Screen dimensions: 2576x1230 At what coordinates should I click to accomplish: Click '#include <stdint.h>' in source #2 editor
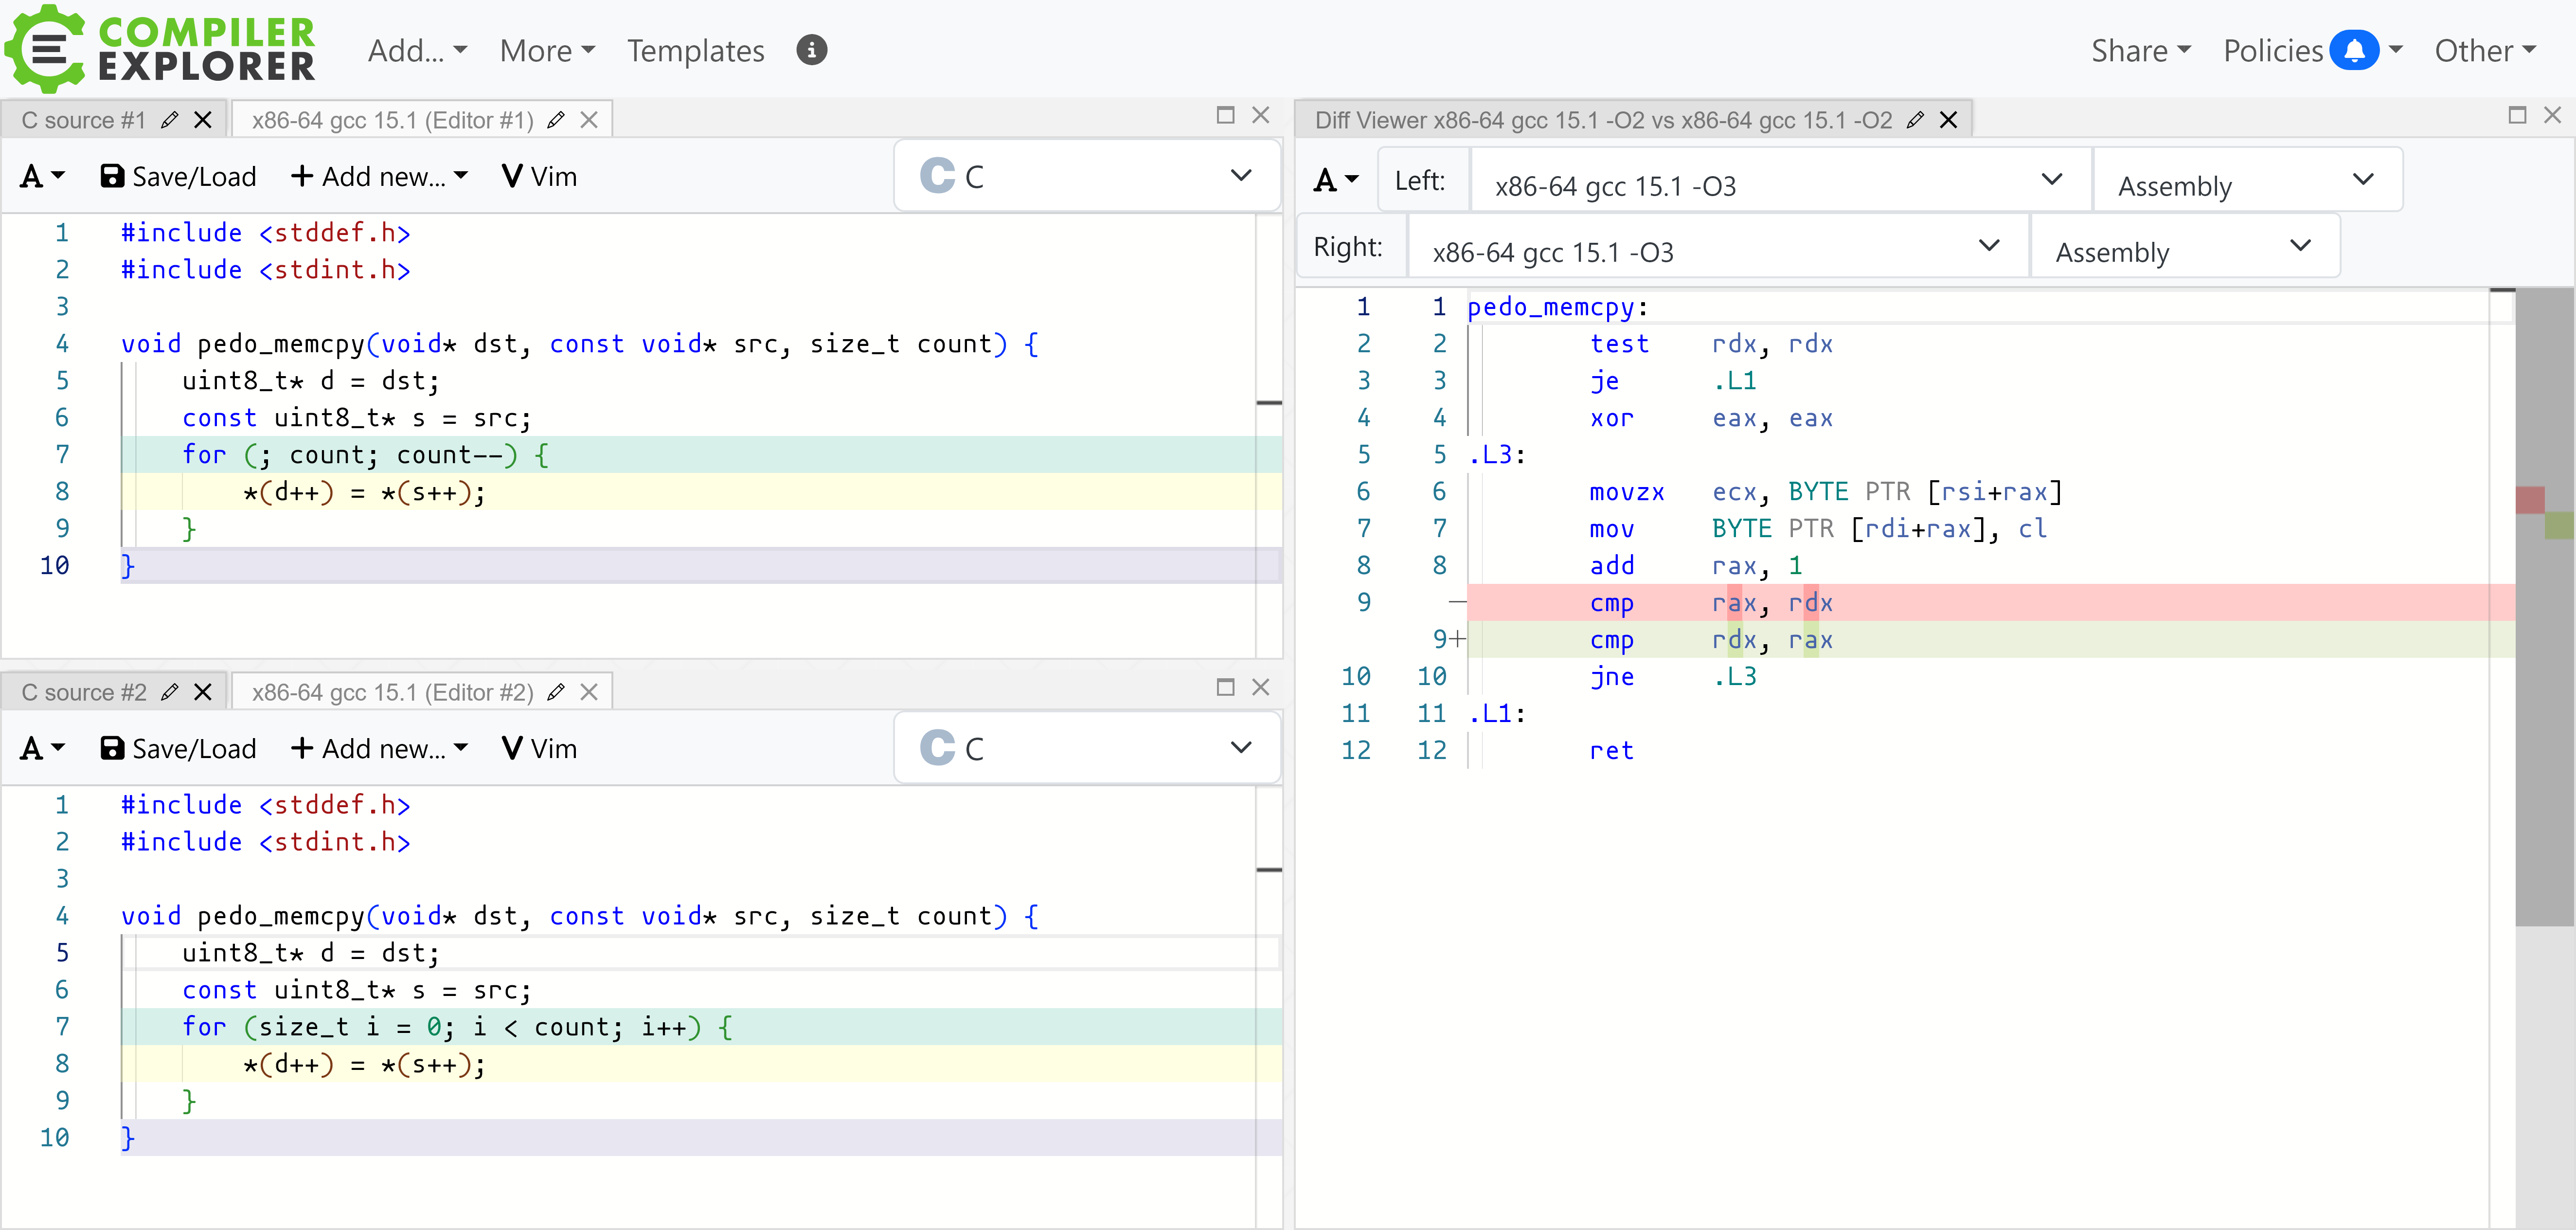pyautogui.click(x=265, y=842)
